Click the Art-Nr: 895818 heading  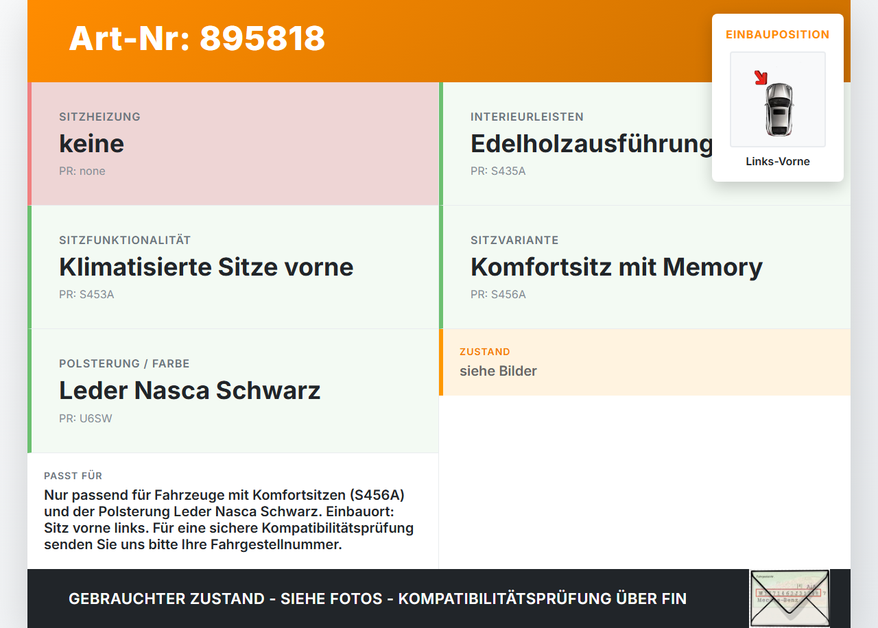[197, 38]
